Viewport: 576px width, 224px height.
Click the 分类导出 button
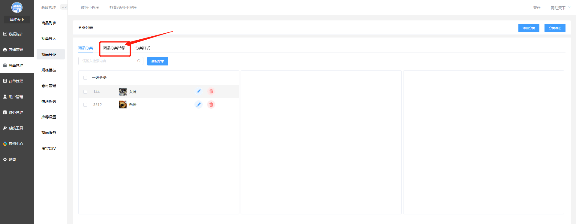click(x=555, y=28)
